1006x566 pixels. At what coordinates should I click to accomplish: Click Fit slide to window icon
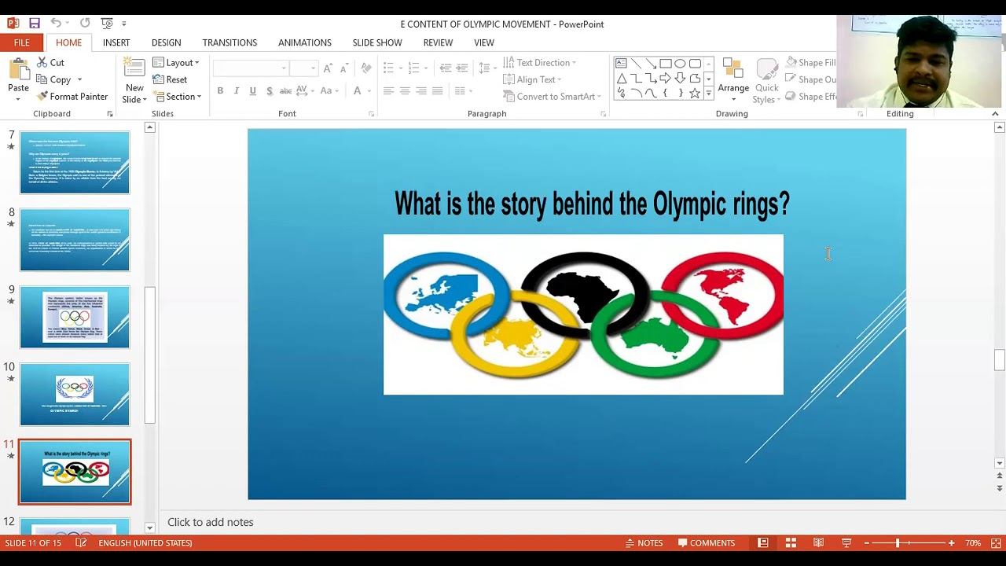[x=996, y=543]
